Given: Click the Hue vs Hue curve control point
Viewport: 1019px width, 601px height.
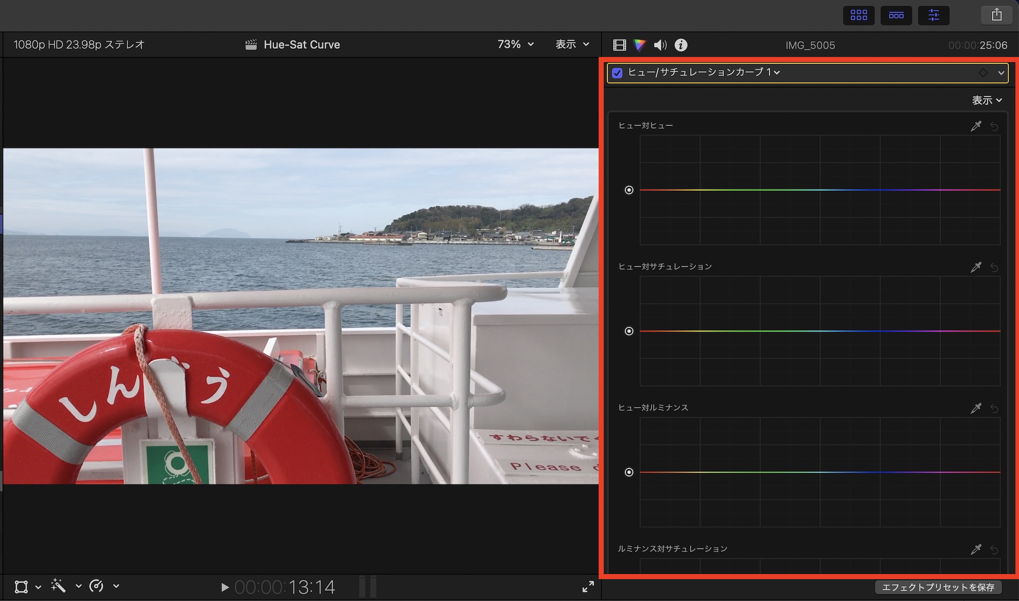Looking at the screenshot, I should pos(629,190).
